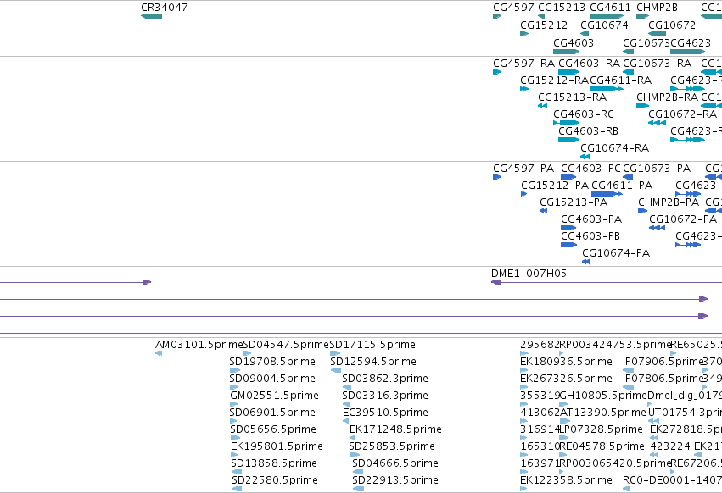Click the CG4597-RA transcript label
Image resolution: width=722 pixels, height=493 pixels.
pos(524,63)
